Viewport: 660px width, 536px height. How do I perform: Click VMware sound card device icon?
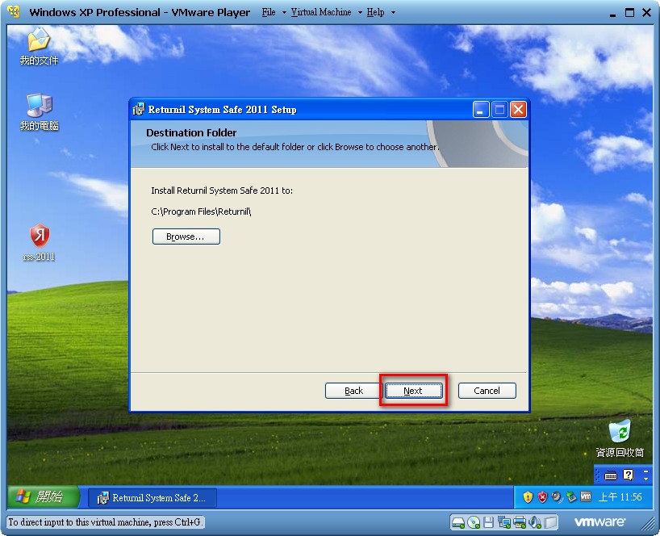(x=535, y=522)
